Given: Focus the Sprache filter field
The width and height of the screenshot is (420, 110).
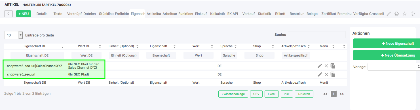Looking at the screenshot, I should pos(229,55).
